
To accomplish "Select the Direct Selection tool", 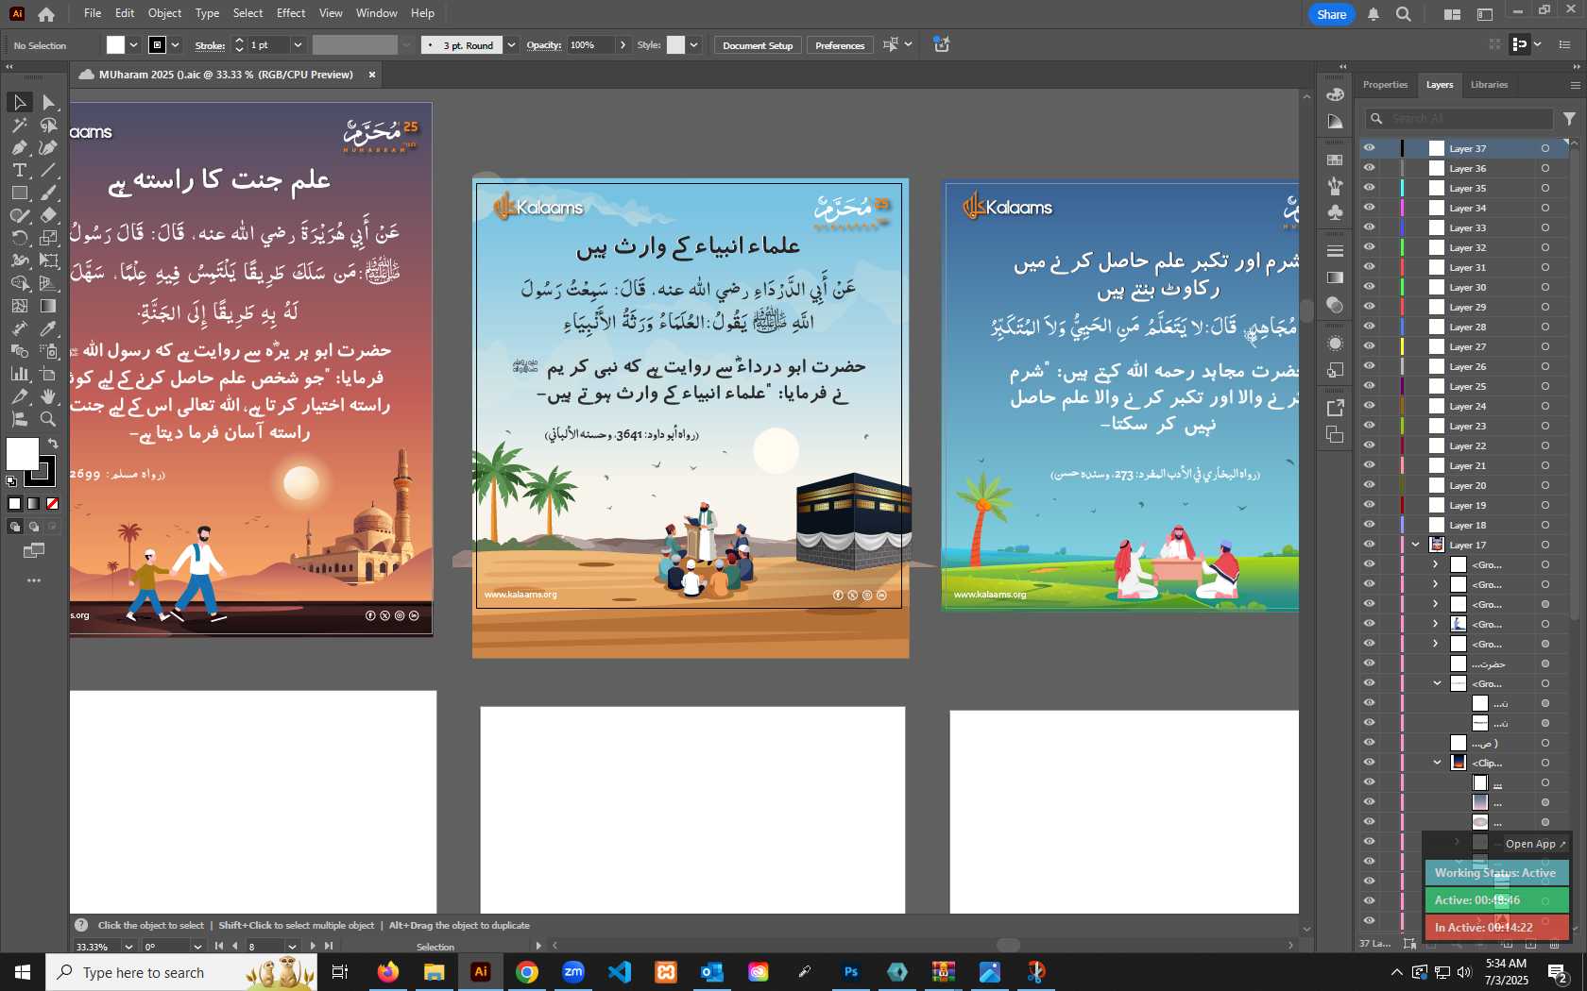I will click(x=48, y=102).
